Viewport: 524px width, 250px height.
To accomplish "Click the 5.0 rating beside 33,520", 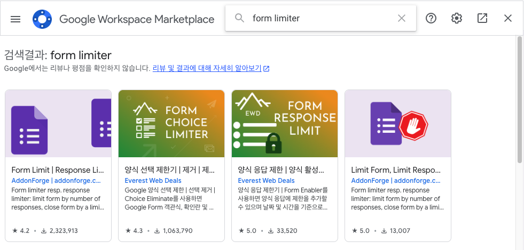I will point(247,231).
